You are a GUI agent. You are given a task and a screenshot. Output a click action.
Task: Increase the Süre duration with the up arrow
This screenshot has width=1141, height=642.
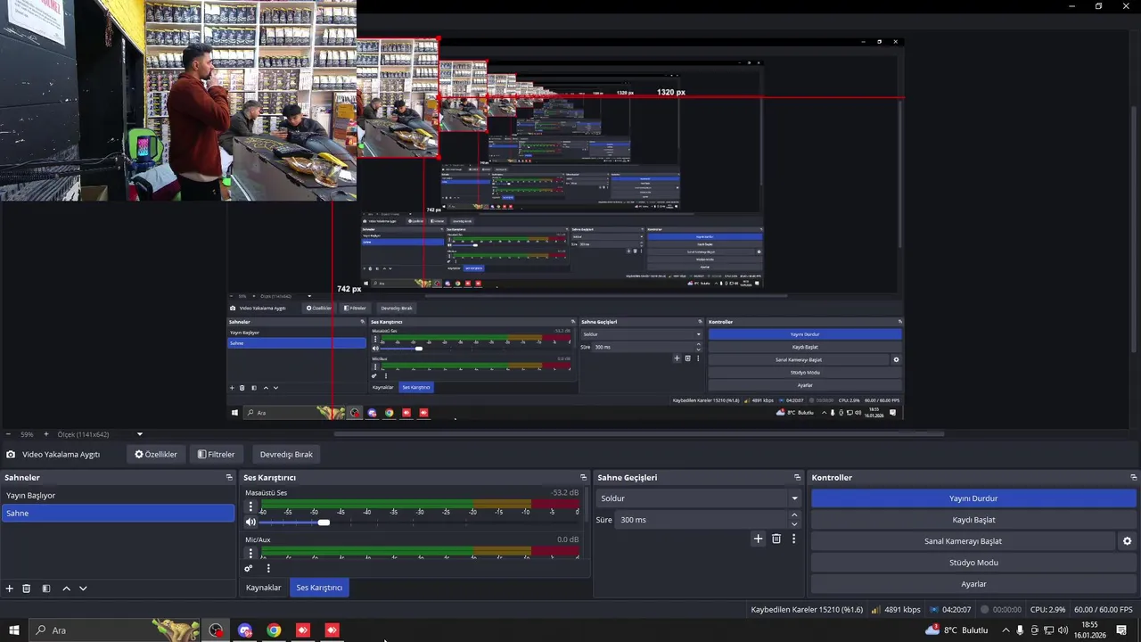(794, 515)
